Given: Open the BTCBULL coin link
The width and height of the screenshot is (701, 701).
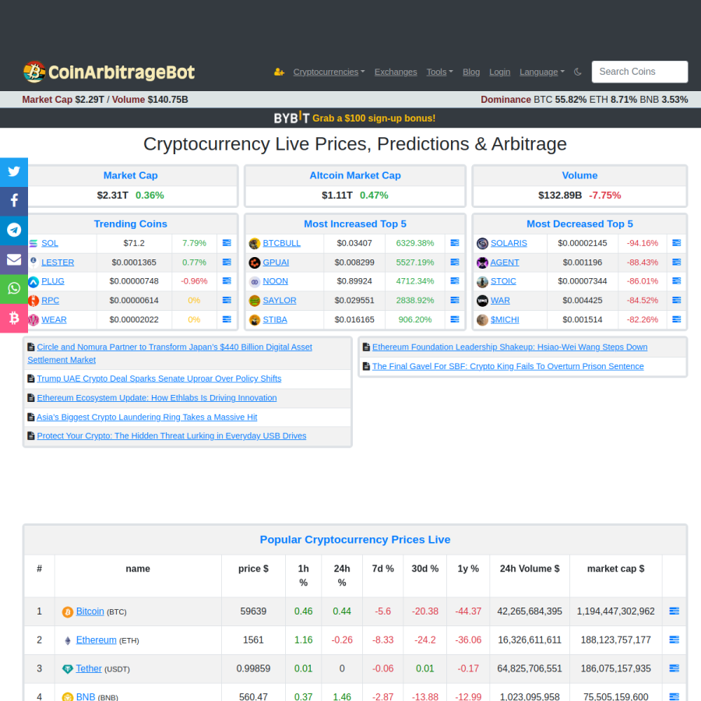Looking at the screenshot, I should click(282, 243).
